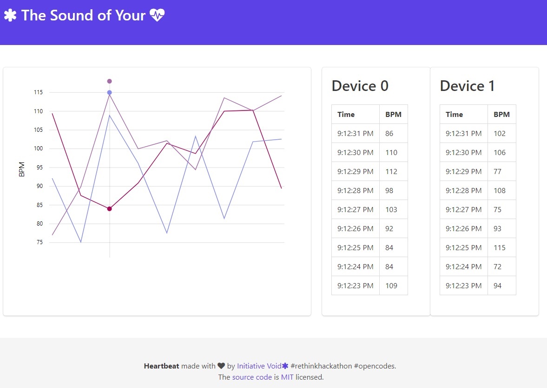This screenshot has height=388, width=547.
Task: Open the MIT license link
Action: [287, 377]
